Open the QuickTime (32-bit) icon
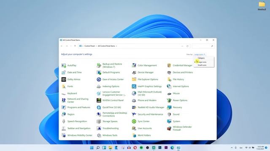 (x=99, y=107)
